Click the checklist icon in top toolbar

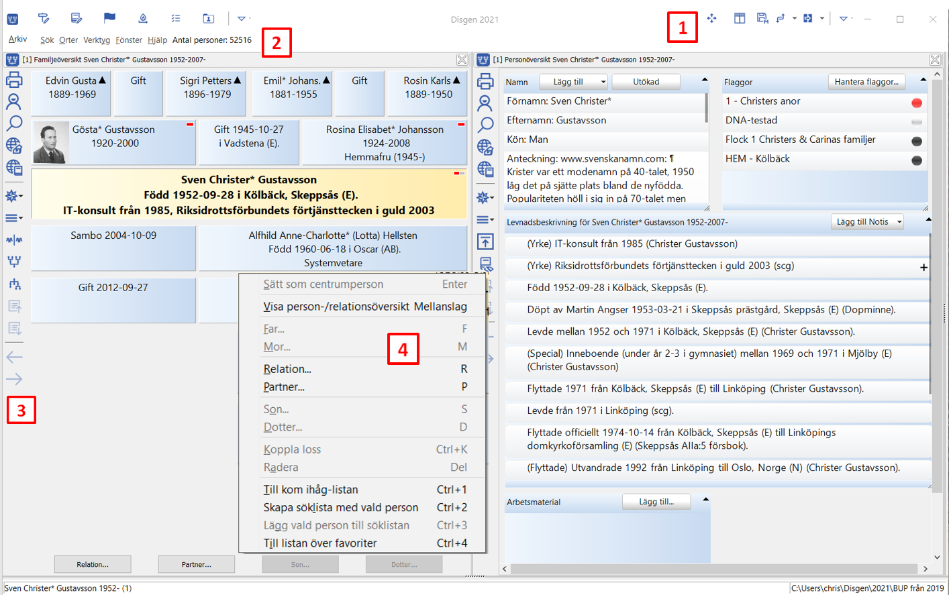tap(175, 18)
